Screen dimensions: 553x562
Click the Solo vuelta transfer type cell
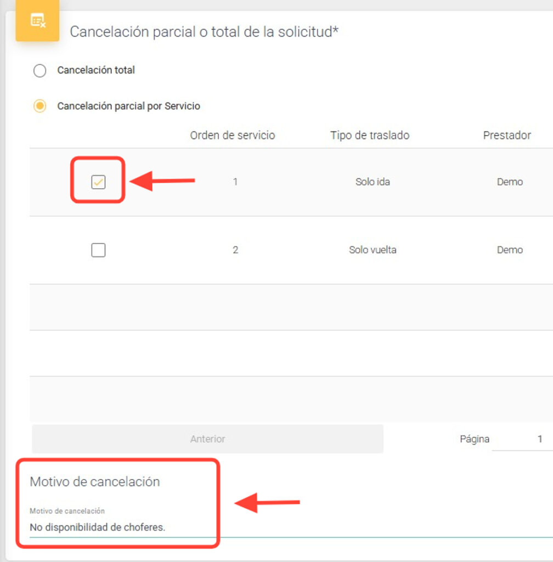tap(373, 250)
